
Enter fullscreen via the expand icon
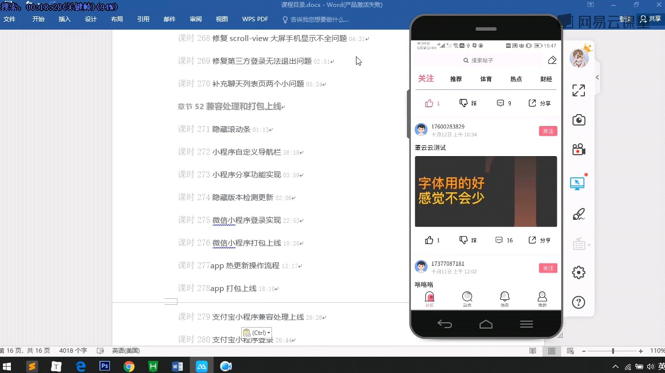[578, 90]
